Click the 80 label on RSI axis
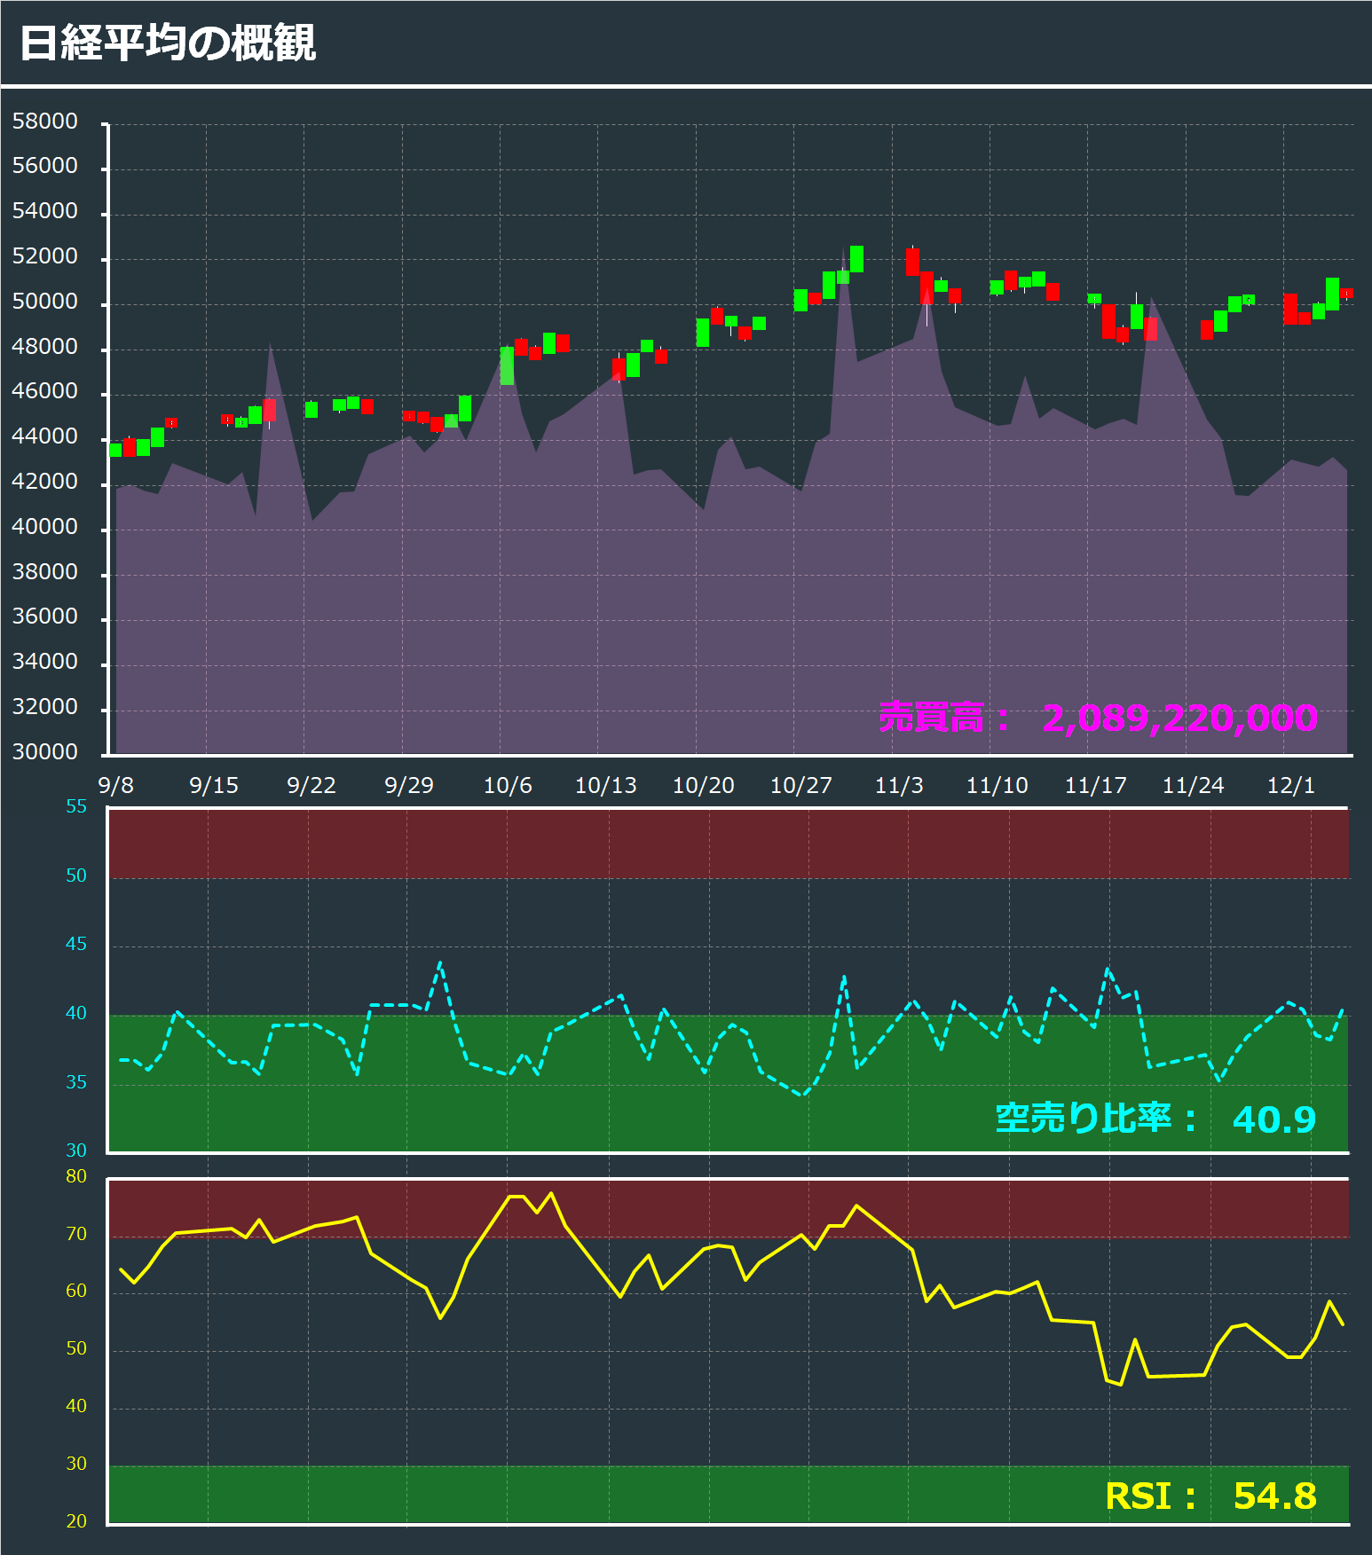This screenshot has width=1372, height=1555. (76, 1177)
